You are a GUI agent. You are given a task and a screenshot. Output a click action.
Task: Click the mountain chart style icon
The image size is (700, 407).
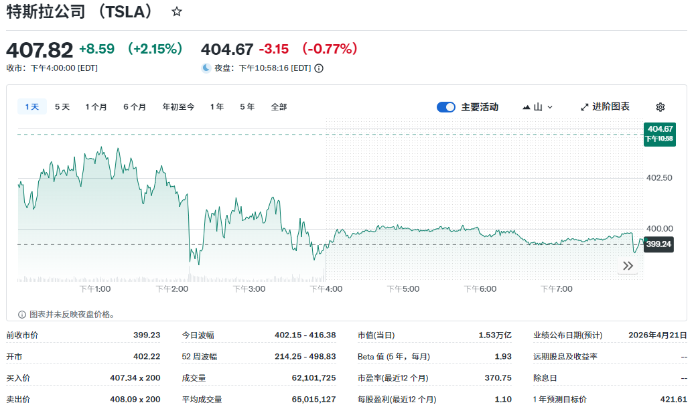coord(527,106)
